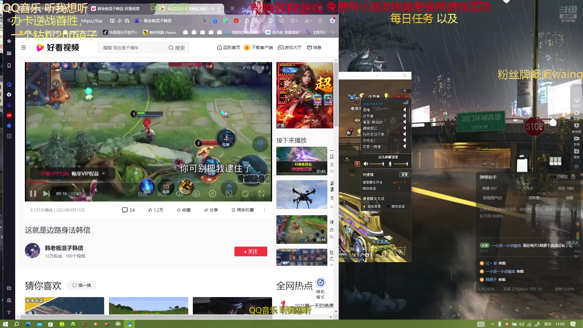Screen dimensions: 583x328
Task: Open Windows taskbar search icon
Action: tap(16, 324)
